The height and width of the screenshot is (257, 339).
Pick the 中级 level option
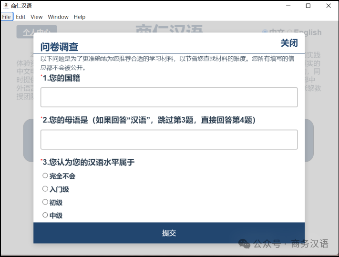[x=45, y=215]
